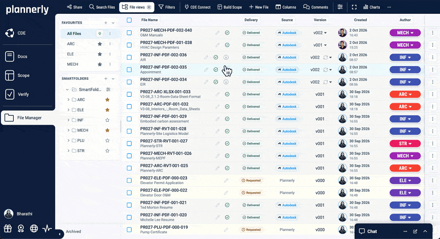The image size is (440, 239).
Task: Click verified check icon on PR027-ARC-XLSX-001-033
Action: pyautogui.click(x=227, y=94)
